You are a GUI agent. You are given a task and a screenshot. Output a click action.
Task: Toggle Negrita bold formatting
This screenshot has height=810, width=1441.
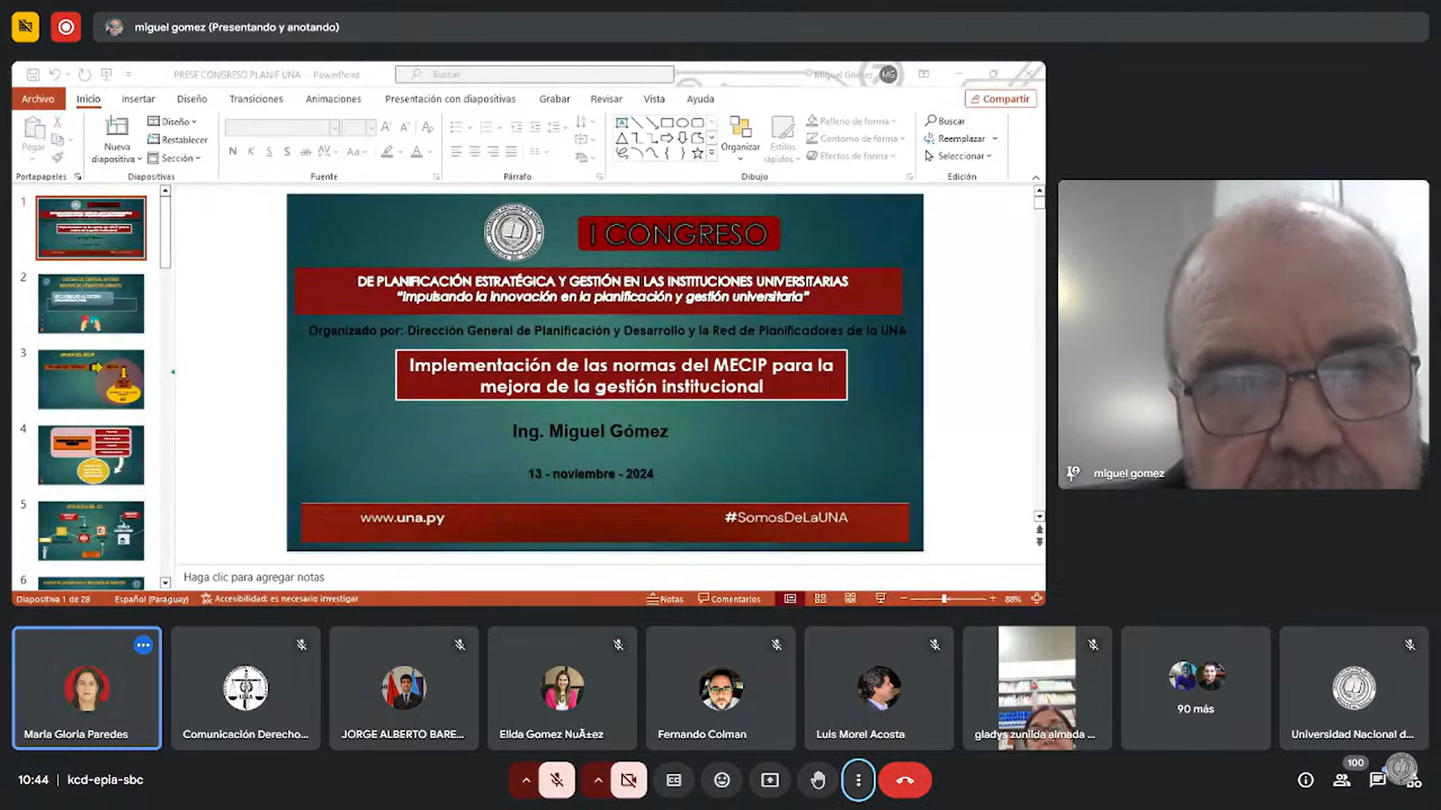(233, 151)
